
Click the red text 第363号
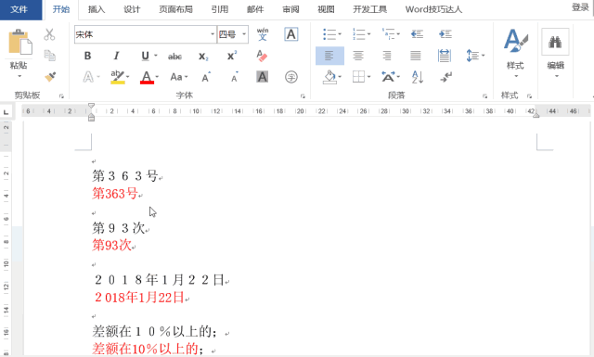[115, 194]
